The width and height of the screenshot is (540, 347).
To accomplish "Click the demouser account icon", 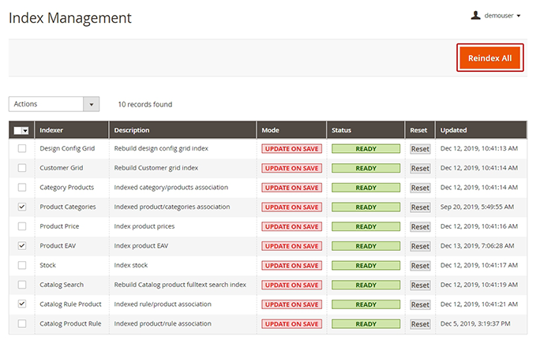I will click(475, 15).
